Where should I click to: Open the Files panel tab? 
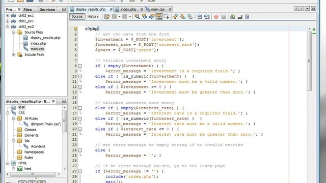28,10
